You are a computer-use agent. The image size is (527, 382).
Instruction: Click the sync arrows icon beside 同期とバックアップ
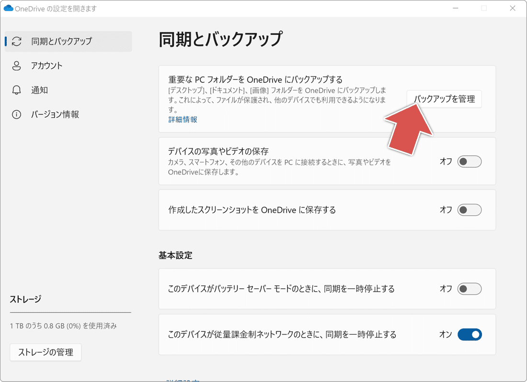pyautogui.click(x=16, y=42)
